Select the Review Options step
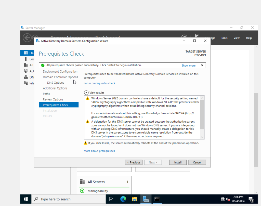Image resolution: width=261 pixels, height=206 pixels. click(53, 99)
